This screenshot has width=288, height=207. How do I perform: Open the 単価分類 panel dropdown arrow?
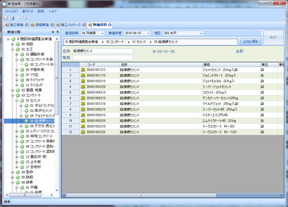(x=53, y=32)
